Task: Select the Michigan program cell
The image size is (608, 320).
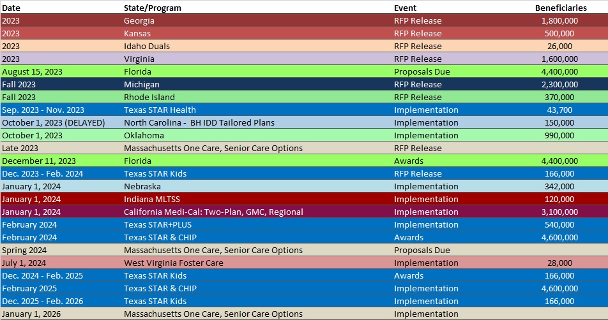Action: click(142, 84)
